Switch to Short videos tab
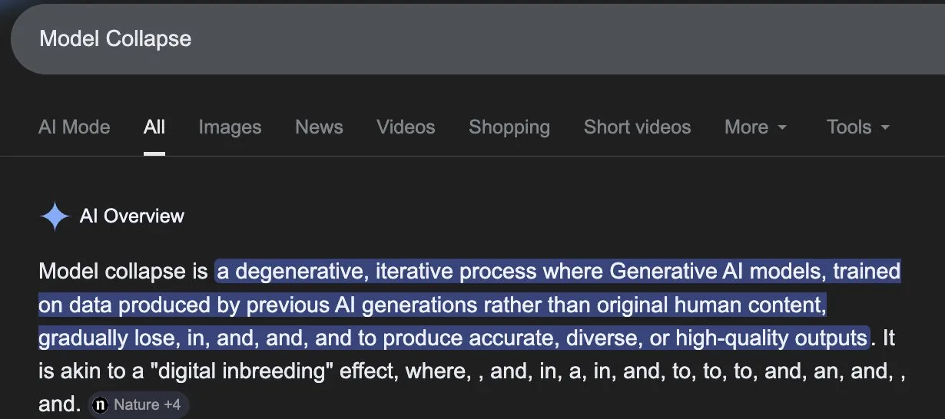This screenshot has height=419, width=945. point(637,127)
